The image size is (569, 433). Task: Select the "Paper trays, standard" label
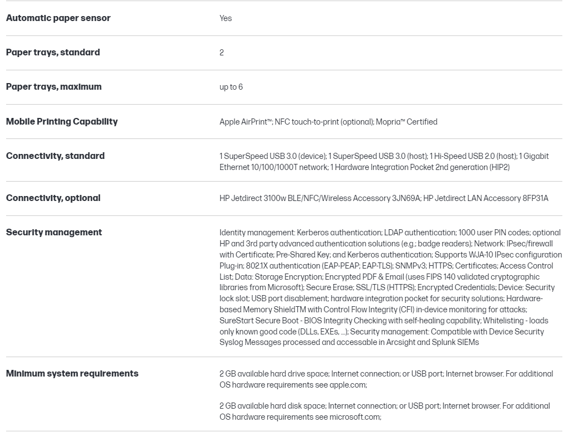[53, 53]
